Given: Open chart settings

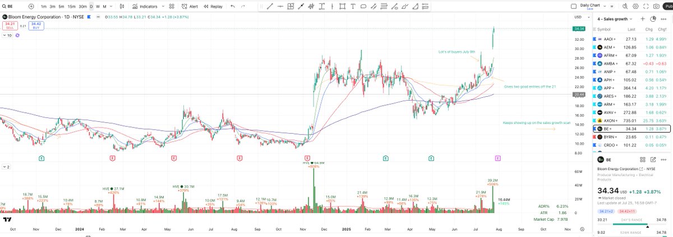Looking at the screenshot, I should (635, 6).
